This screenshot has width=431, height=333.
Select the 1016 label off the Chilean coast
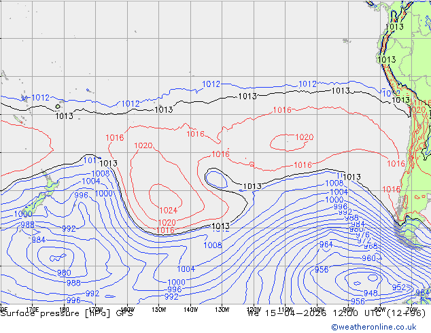[392, 190]
